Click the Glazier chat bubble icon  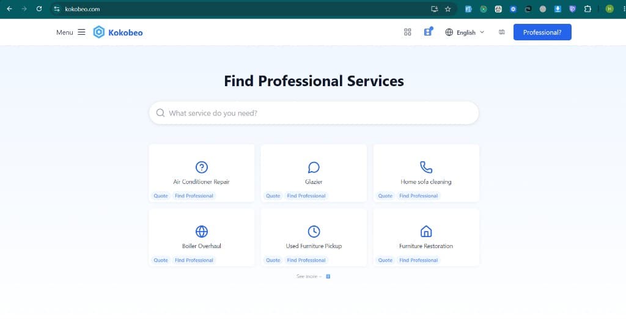click(x=314, y=167)
